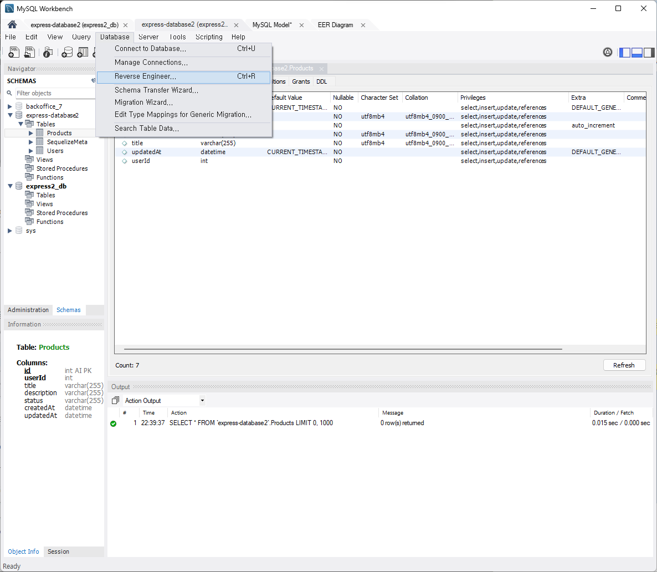The image size is (657, 572).
Task: Select Reverse Engineer menu entry
Action: tap(183, 76)
